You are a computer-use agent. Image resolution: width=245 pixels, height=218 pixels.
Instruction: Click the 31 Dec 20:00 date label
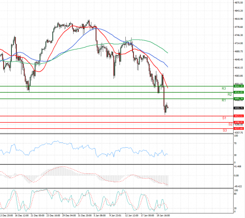(x=85, y=216)
